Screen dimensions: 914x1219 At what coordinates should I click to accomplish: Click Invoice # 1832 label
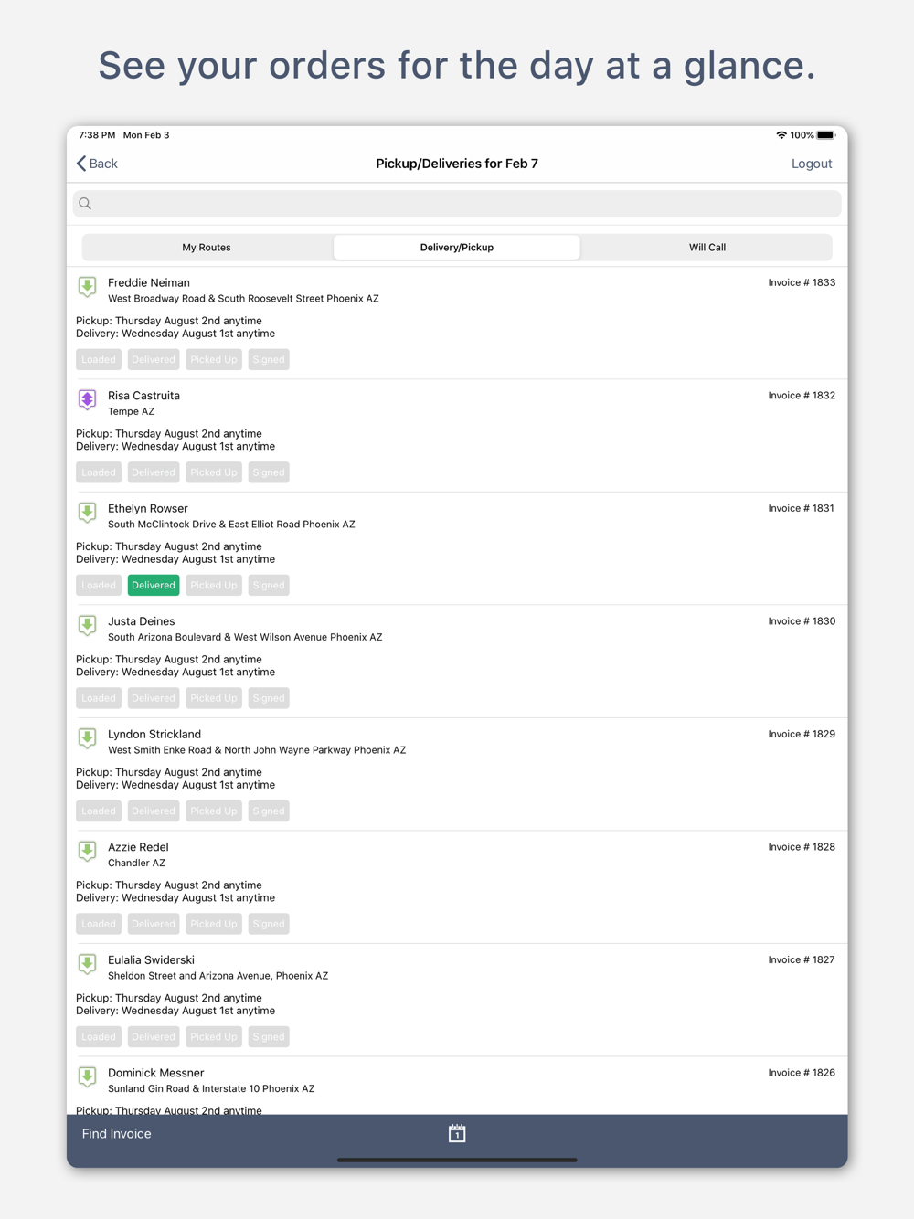click(802, 396)
